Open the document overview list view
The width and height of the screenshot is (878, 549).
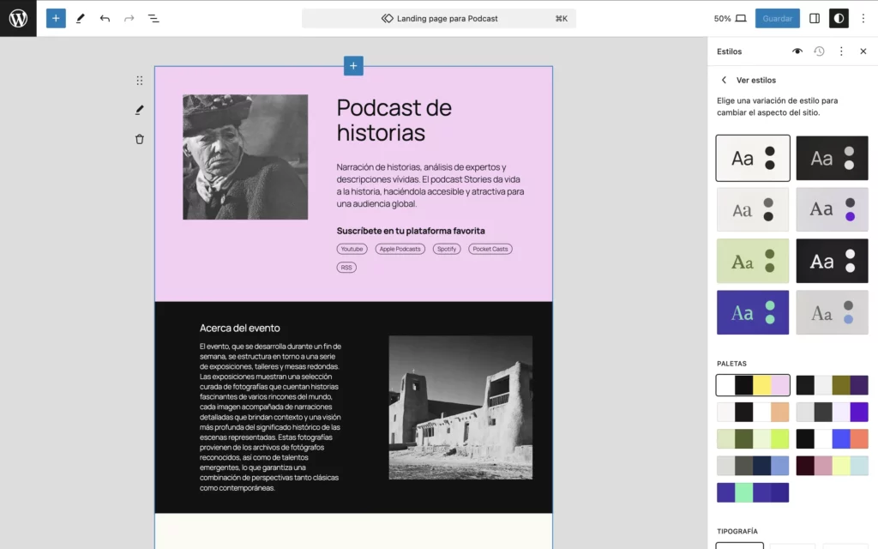click(x=153, y=18)
